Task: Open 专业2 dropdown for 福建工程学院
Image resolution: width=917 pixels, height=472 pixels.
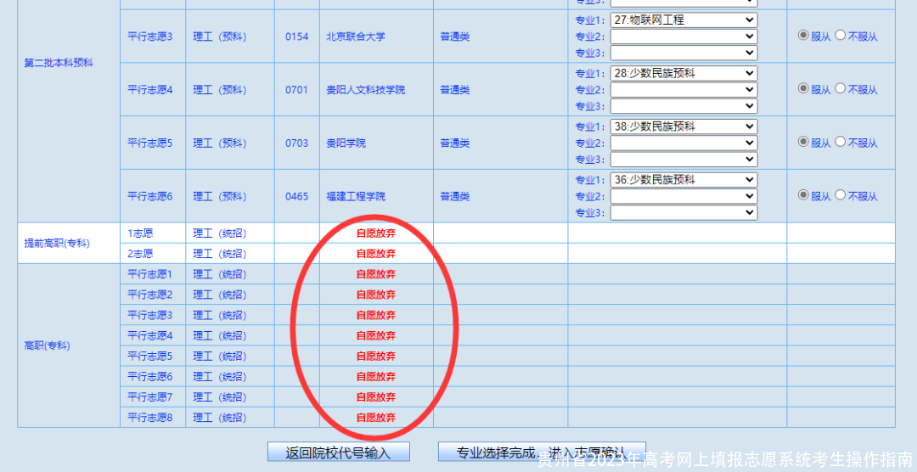Action: click(684, 196)
